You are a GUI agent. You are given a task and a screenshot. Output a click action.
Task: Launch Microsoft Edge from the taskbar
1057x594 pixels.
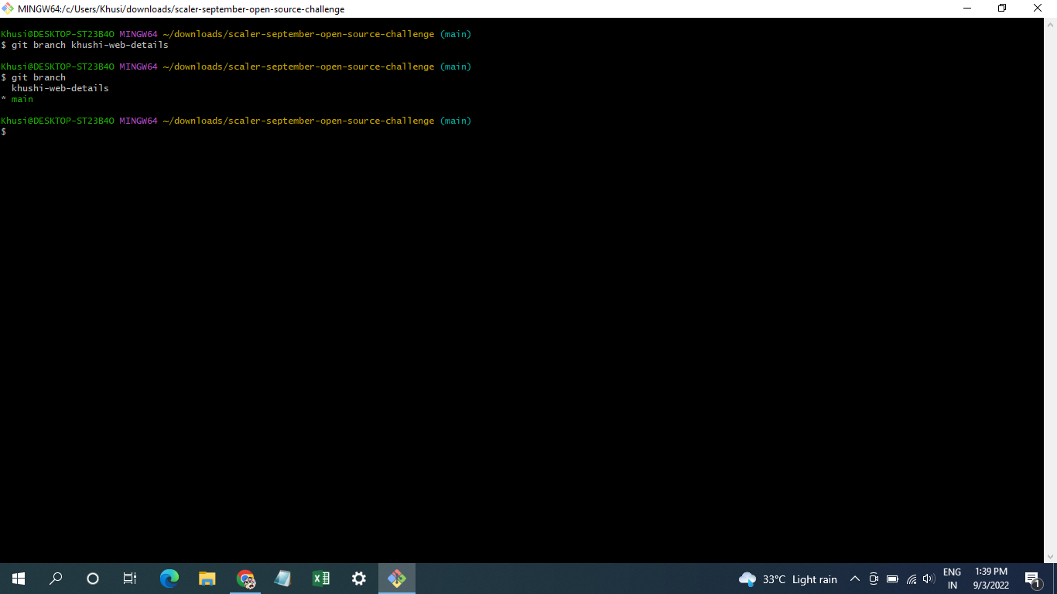click(x=169, y=578)
